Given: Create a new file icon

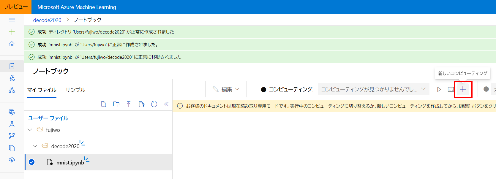Looking at the screenshot, I should 104,104.
